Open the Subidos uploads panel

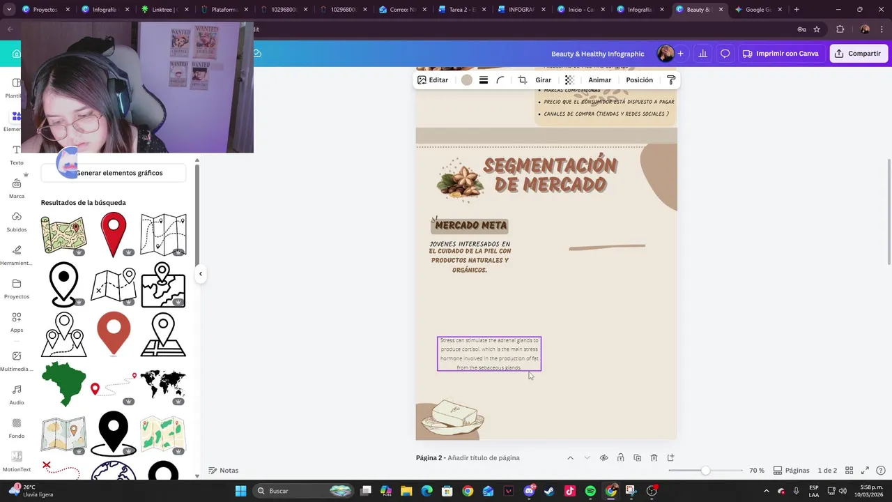[17, 222]
